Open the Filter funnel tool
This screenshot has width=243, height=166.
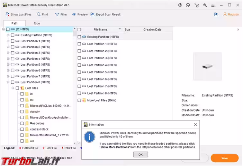coord(57,14)
